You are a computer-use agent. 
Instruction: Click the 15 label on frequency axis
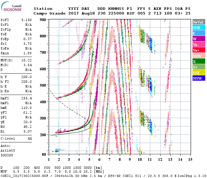pyautogui.click(x=190, y=160)
